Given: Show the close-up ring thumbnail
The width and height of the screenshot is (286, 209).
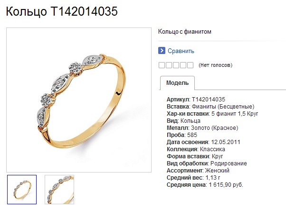Looking at the screenshot, I should pos(59,190).
